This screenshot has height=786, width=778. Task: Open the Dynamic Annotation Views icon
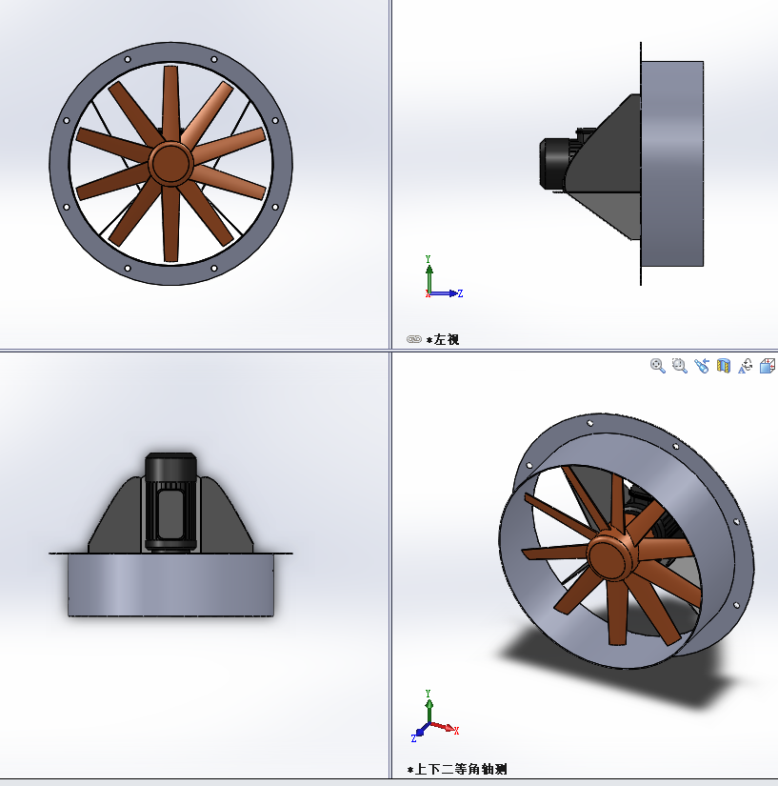(746, 366)
